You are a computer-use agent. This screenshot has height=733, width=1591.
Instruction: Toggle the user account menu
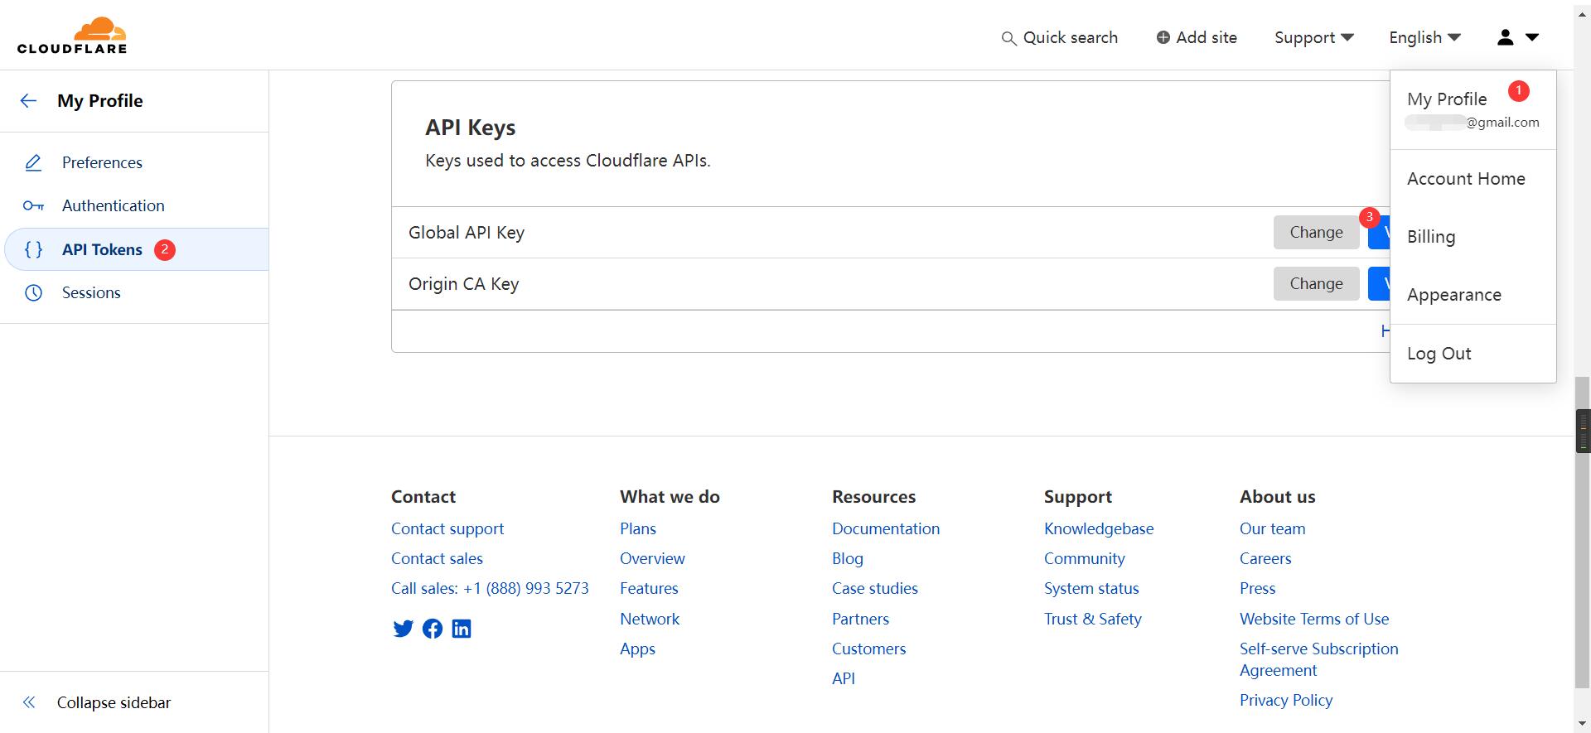pos(1517,37)
